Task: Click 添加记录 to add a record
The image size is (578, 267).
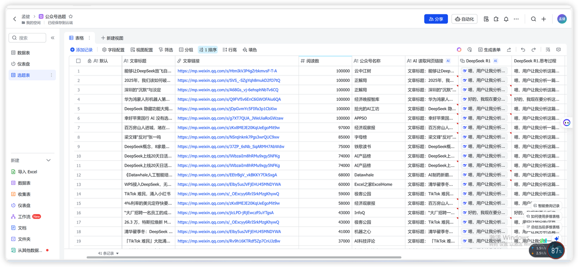Action: click(x=81, y=50)
